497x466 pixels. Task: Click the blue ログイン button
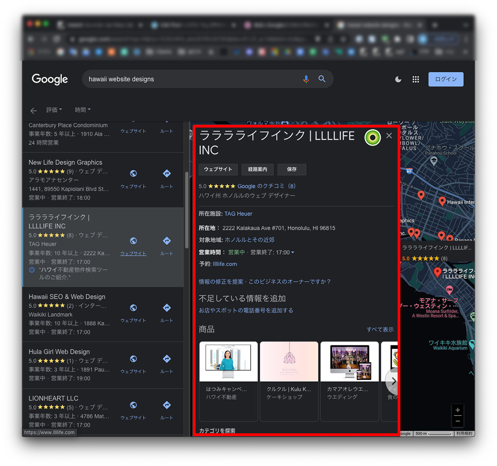[x=445, y=79]
